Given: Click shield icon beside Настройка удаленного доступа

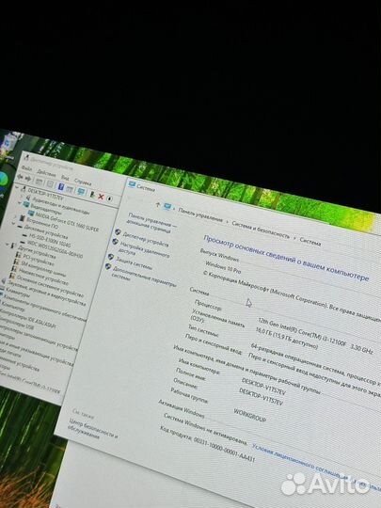Looking at the screenshot, I should pyautogui.click(x=115, y=242).
